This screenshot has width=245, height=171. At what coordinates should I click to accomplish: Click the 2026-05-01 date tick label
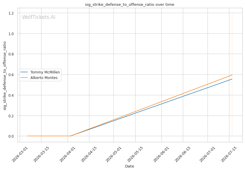tap(114, 154)
